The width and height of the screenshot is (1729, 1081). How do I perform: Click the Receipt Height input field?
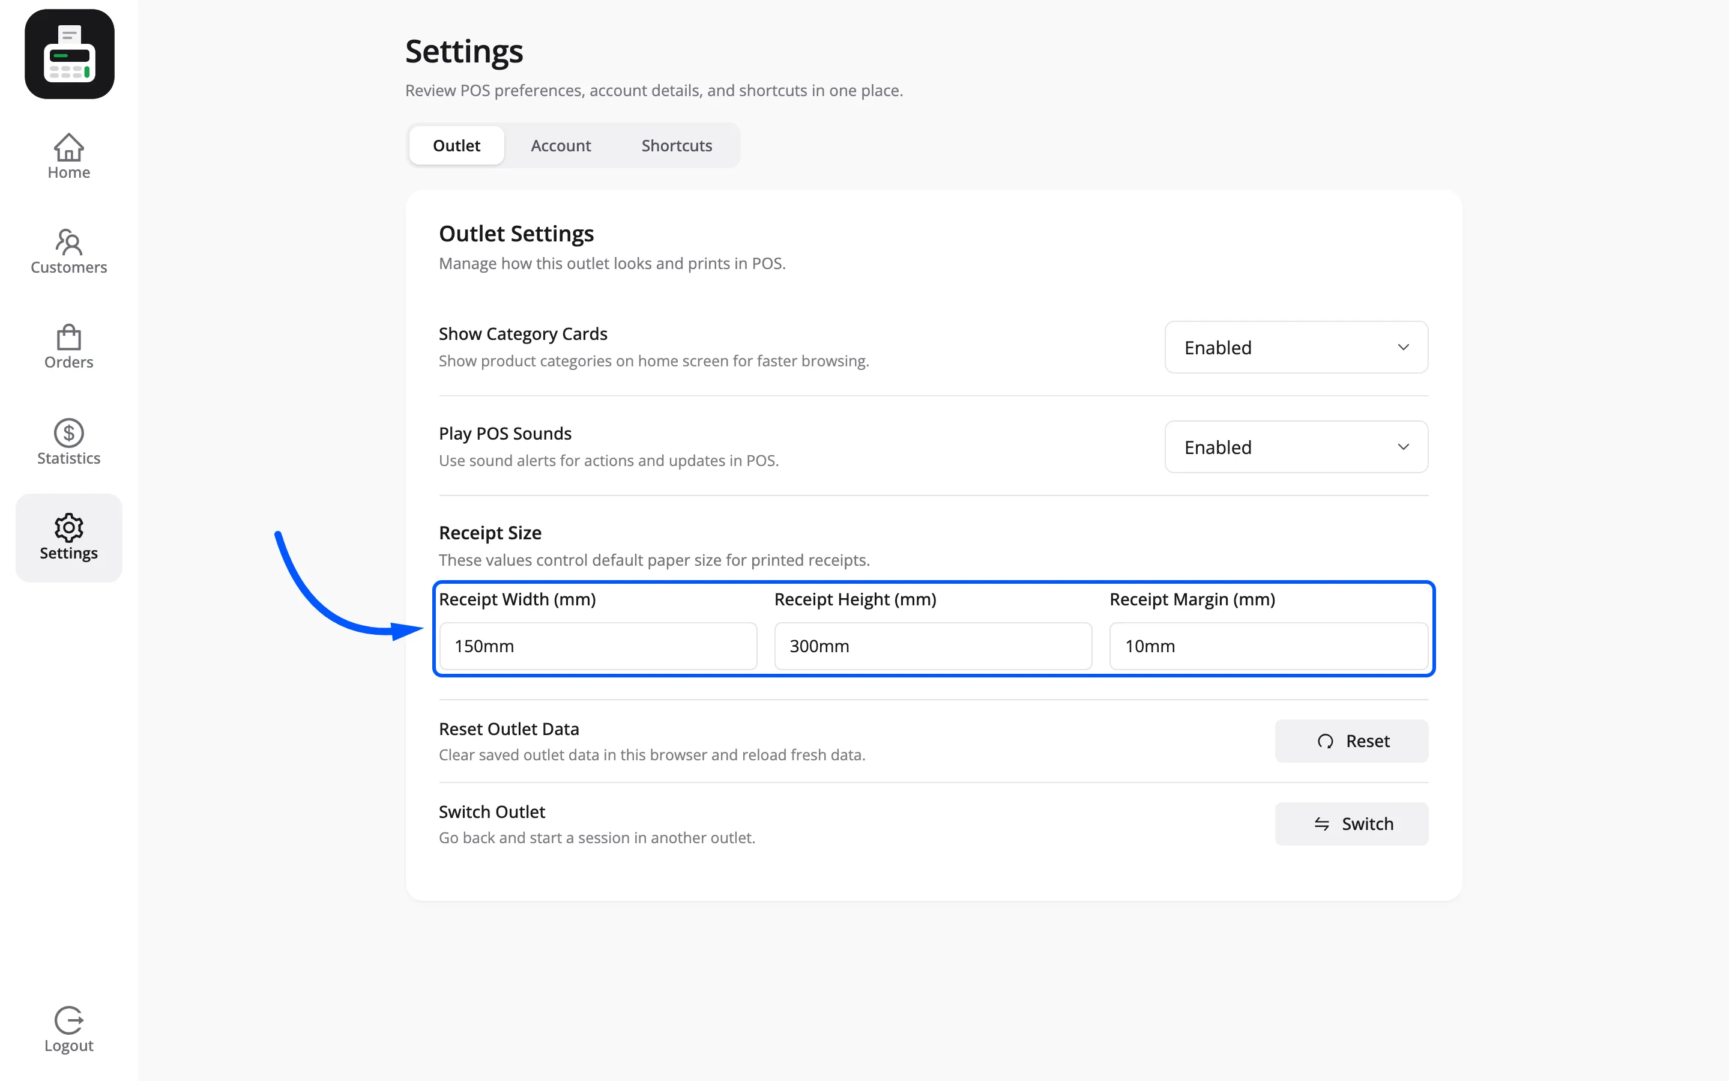pyautogui.click(x=933, y=646)
